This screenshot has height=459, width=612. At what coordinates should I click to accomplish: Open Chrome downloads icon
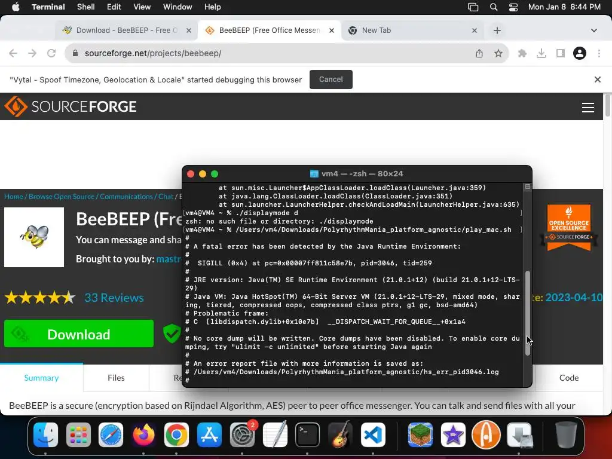point(541,53)
